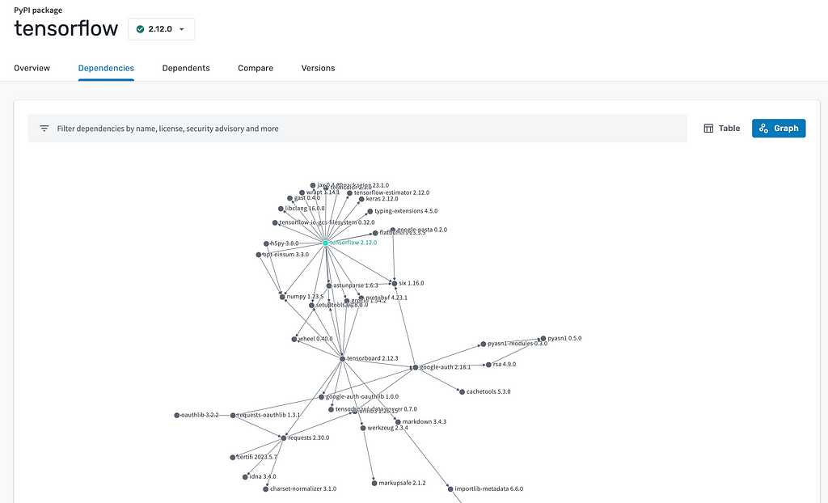Select the certifi 2023.5.7 node

(x=232, y=457)
